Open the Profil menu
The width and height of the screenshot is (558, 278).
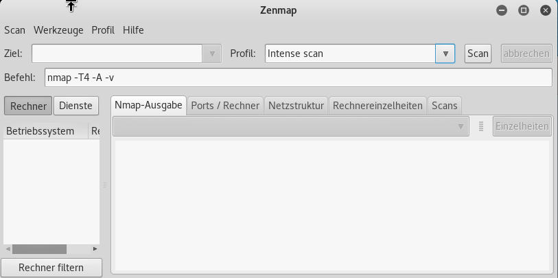(103, 30)
